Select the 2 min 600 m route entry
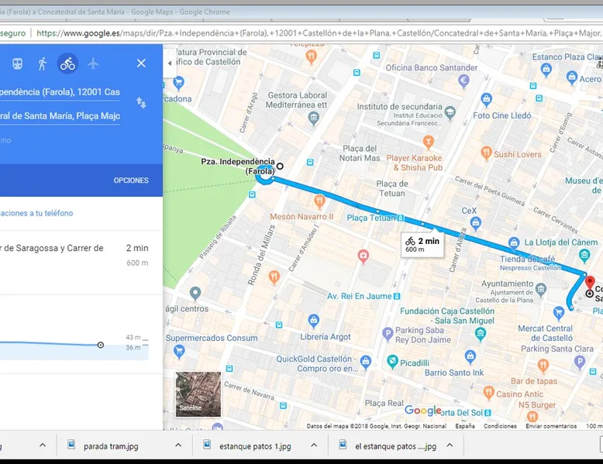The height and width of the screenshot is (464, 603). (x=81, y=263)
